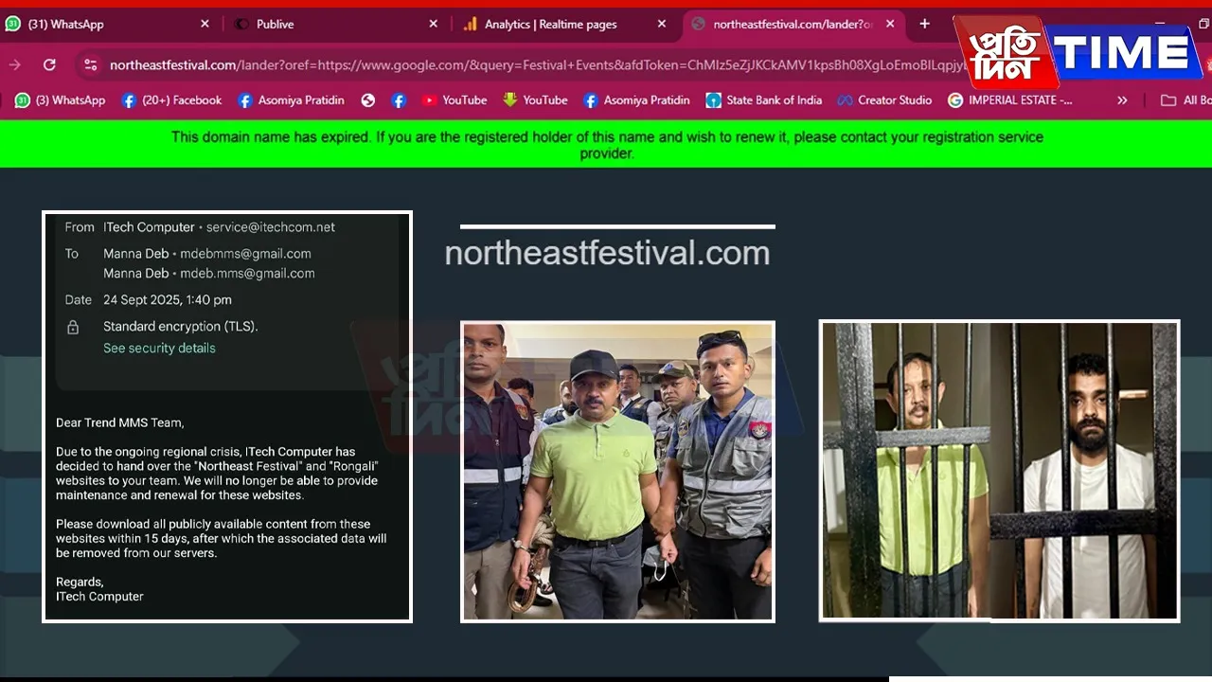Open the State Bank of India bookmark
Screen dimensions: 1212x682
[x=763, y=99]
